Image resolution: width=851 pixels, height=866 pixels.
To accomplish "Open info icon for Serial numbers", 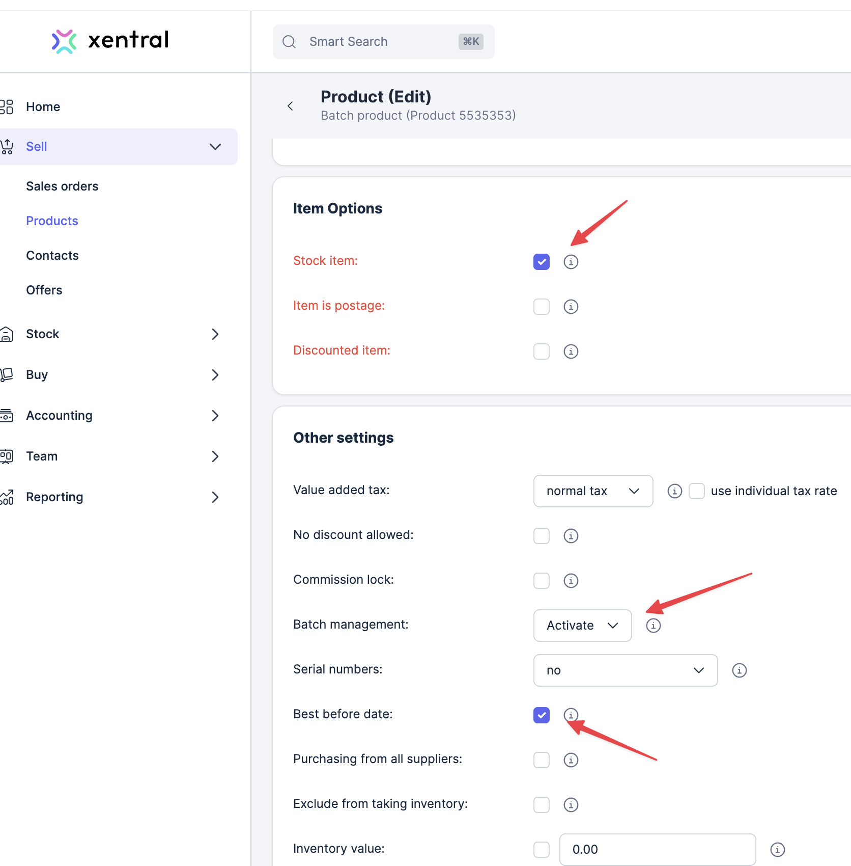I will (740, 670).
